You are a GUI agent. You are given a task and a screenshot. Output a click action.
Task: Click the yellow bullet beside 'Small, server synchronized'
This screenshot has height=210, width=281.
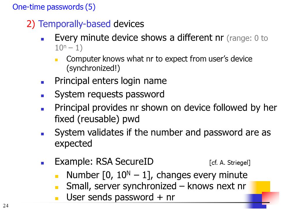pos(57,188)
